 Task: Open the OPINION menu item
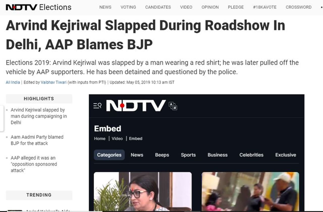(x=210, y=7)
